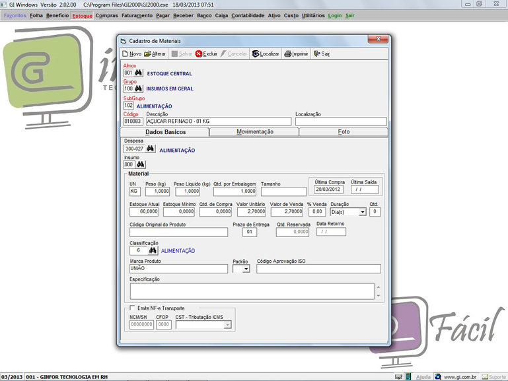The image size is (508, 381).
Task: Click the Código Aprovação ISO field
Action: 318,269
